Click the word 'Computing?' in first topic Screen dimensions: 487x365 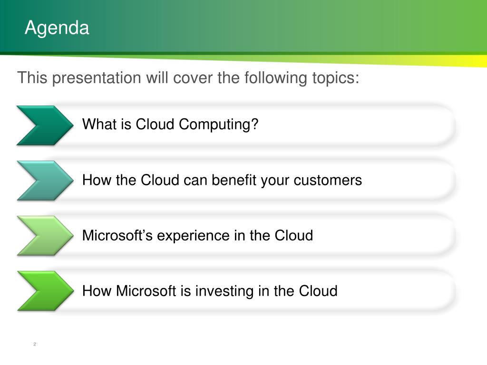pos(219,125)
